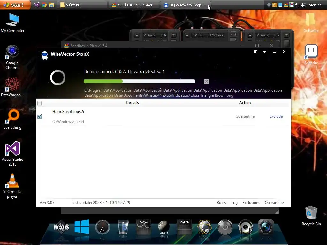
Task: Open the Recycle Bin desktop icon
Action: (311, 216)
